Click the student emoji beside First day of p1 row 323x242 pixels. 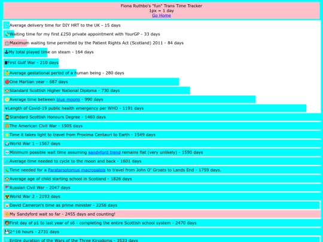[x=7, y=223]
